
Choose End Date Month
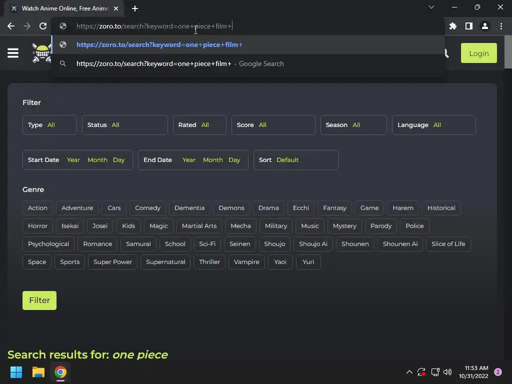(213, 160)
